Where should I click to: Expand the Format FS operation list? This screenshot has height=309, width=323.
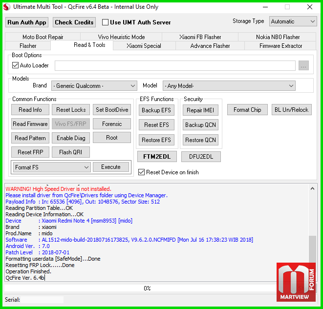coord(52,167)
